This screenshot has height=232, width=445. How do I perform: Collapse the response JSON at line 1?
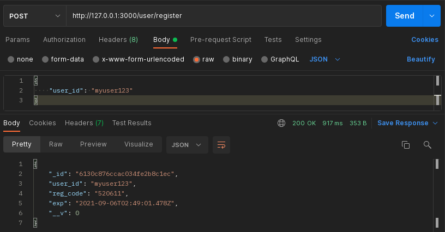(x=35, y=163)
